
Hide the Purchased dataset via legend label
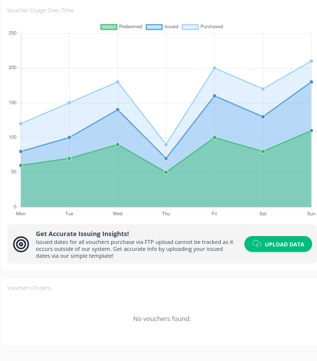(x=212, y=27)
